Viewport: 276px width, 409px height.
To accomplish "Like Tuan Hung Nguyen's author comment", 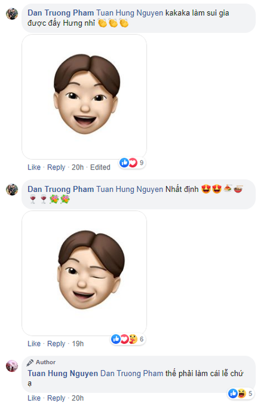I will [x=34, y=398].
